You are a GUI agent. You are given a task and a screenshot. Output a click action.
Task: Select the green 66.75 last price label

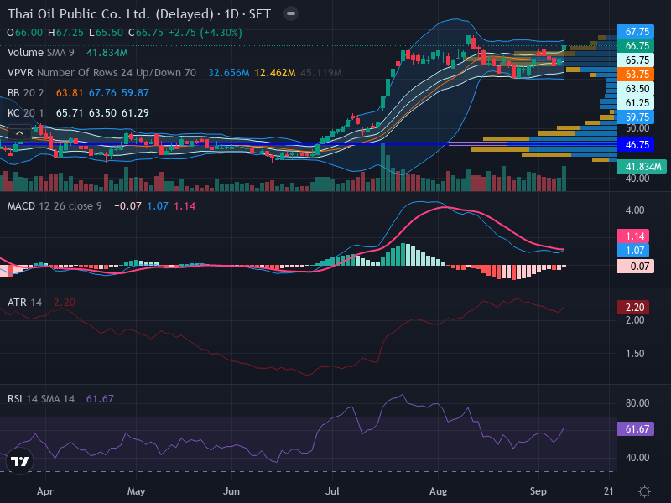(636, 46)
